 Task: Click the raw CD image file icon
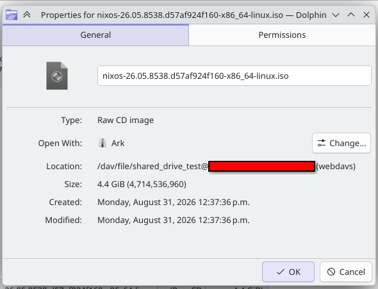[x=57, y=76]
